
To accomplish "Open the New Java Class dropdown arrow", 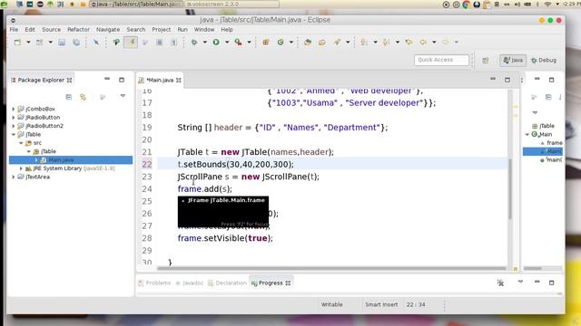I will click(291, 43).
